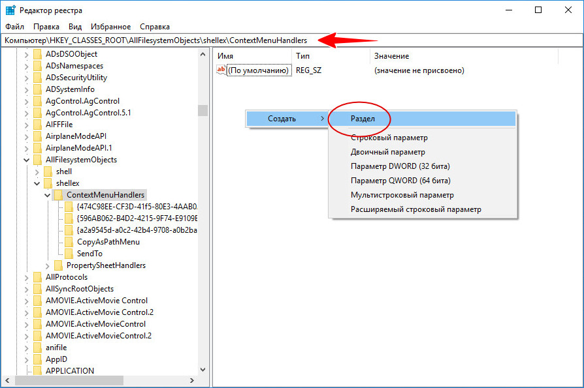
Task: Click the tree vertical scrollbar up arrow
Action: (203, 54)
